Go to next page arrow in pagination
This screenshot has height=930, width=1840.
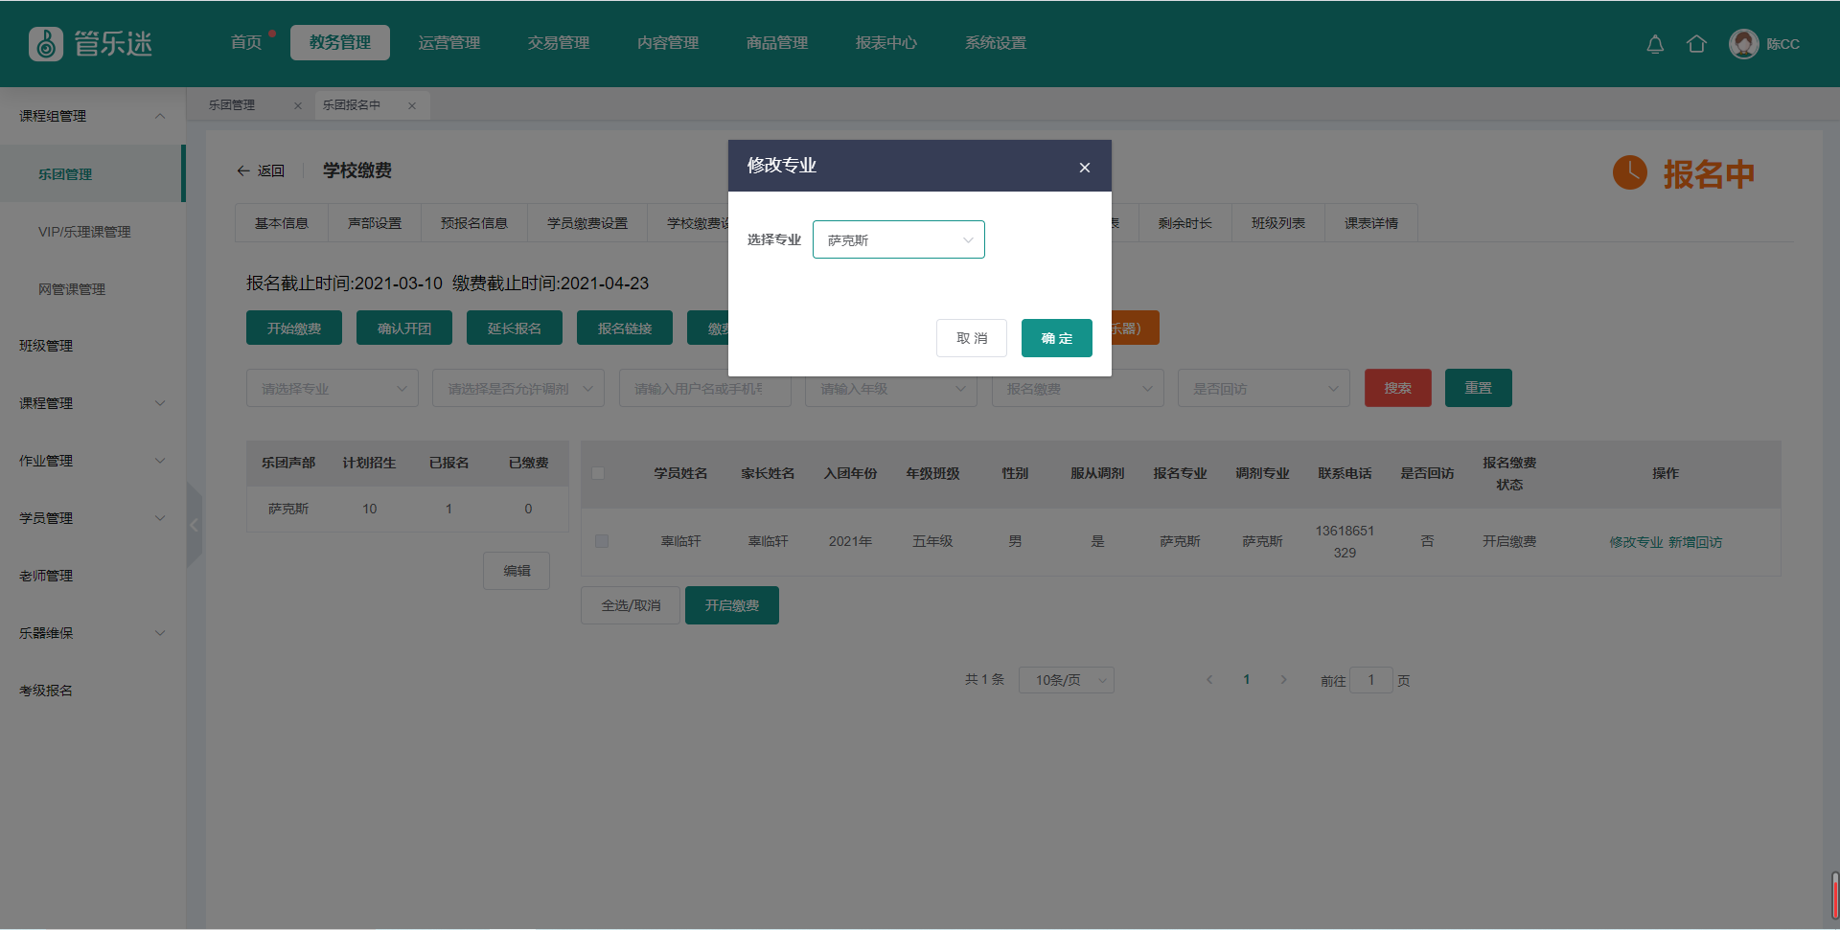(1283, 680)
